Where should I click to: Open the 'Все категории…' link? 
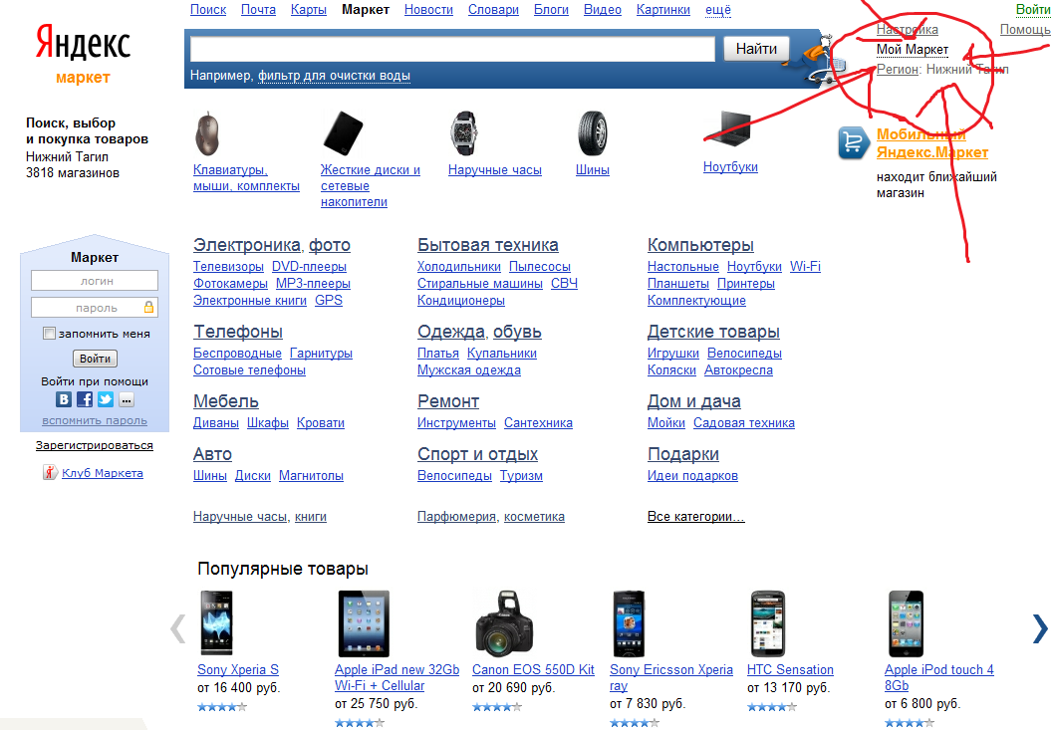click(x=695, y=517)
